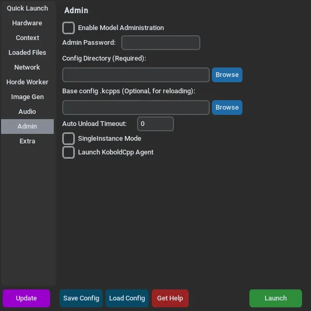311x311 pixels.
Task: Click the Auto Unload Timeout field
Action: click(x=155, y=124)
